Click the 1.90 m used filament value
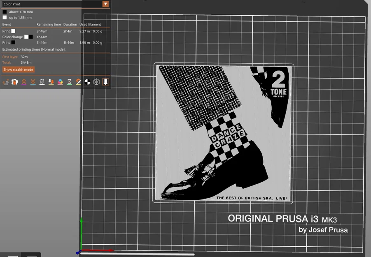The height and width of the screenshot is (257, 371). click(x=84, y=42)
